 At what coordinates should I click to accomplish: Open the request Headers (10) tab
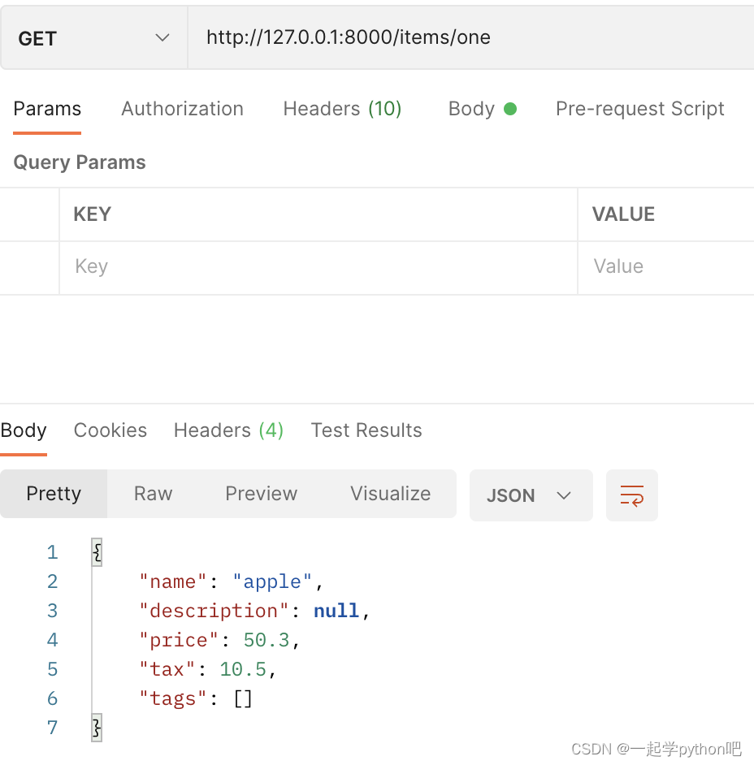[342, 109]
